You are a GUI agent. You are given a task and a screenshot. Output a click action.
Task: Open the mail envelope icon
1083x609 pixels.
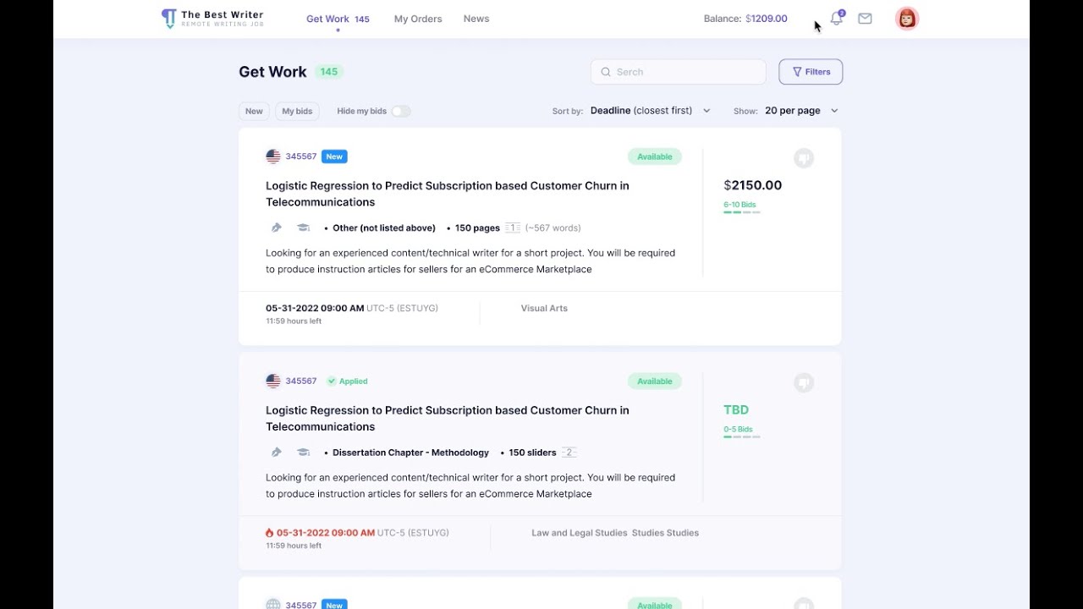click(x=865, y=19)
